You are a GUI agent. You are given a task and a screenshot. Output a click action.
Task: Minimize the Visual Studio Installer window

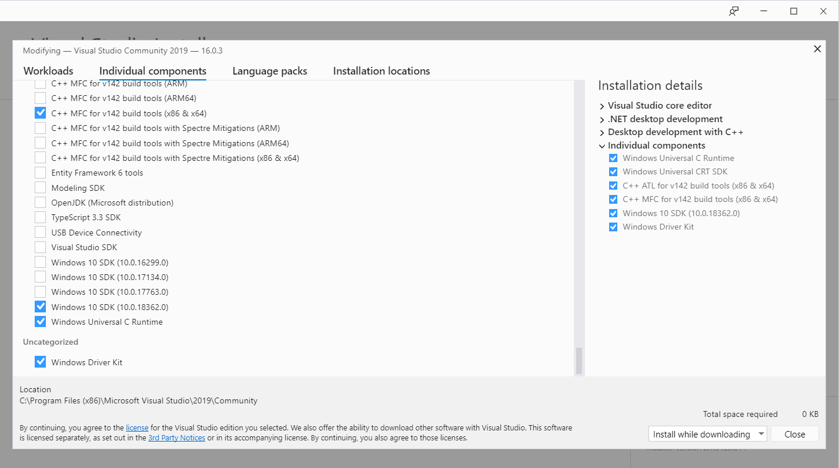click(764, 11)
